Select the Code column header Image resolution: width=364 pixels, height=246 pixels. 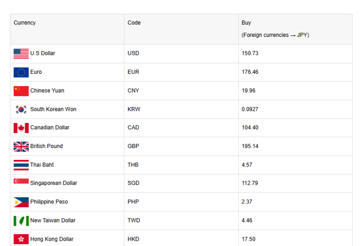point(134,23)
